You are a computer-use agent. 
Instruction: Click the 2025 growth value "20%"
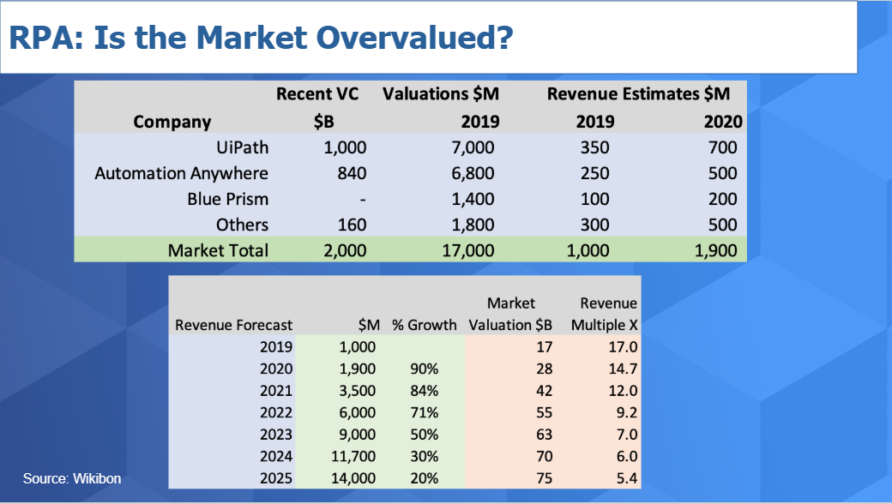424,478
